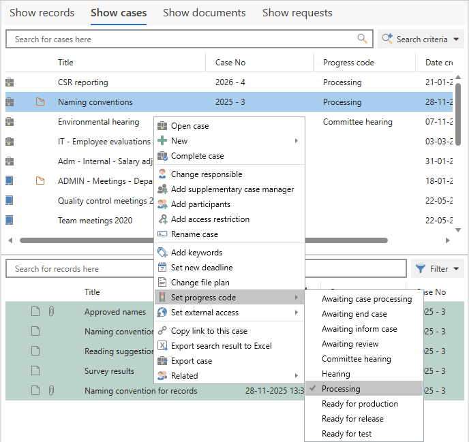Click the Export search result Excel icon

click(x=162, y=346)
